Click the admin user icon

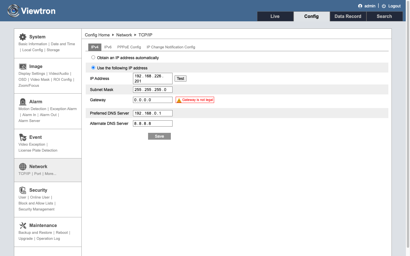(x=360, y=6)
